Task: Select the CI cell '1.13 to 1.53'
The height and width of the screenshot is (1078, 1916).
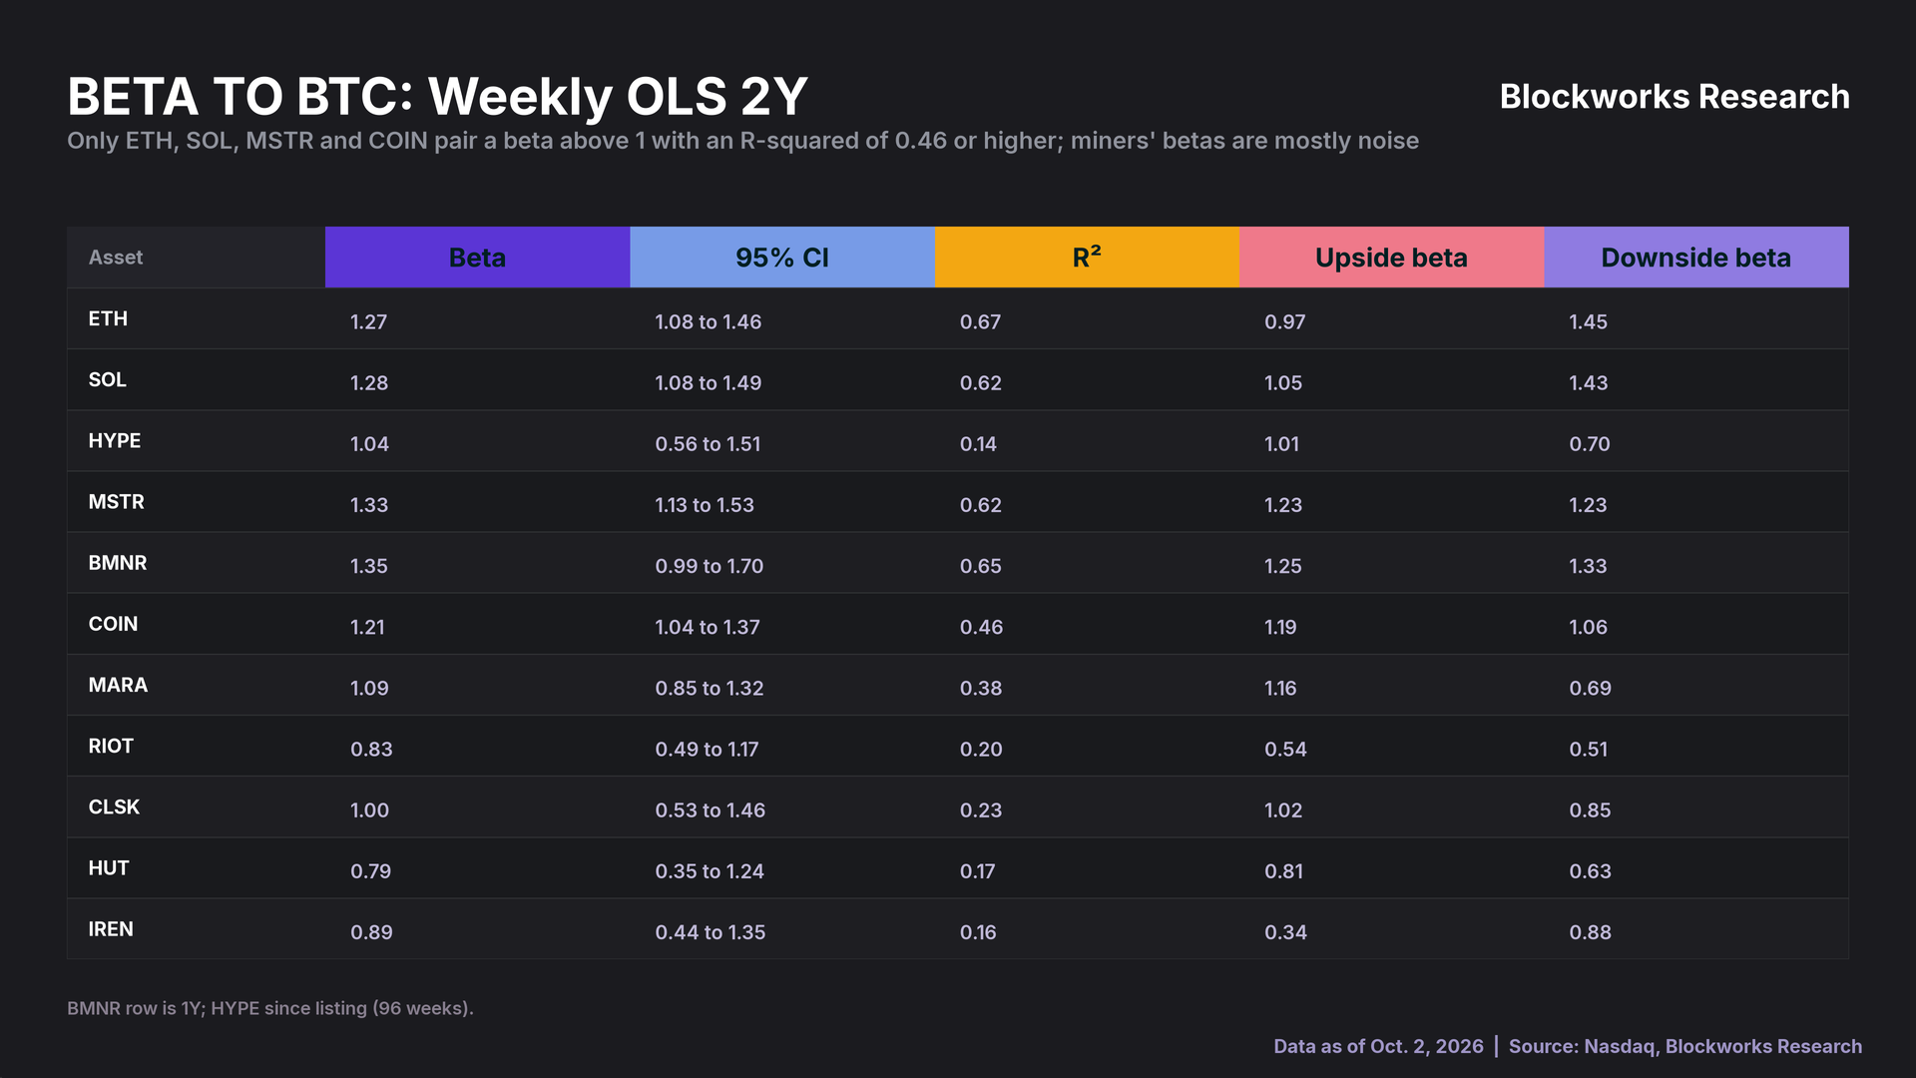Action: [x=705, y=504]
